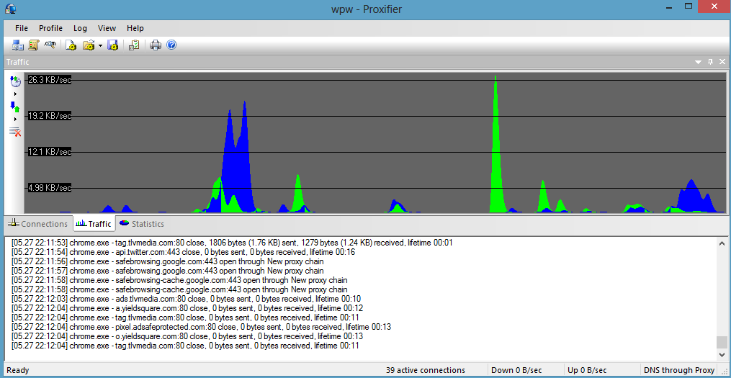Switch to the Statistics tab

(142, 224)
